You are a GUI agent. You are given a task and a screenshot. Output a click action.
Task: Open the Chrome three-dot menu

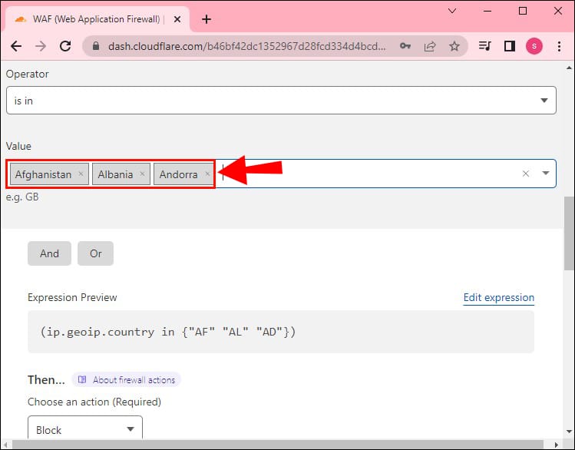tap(558, 46)
